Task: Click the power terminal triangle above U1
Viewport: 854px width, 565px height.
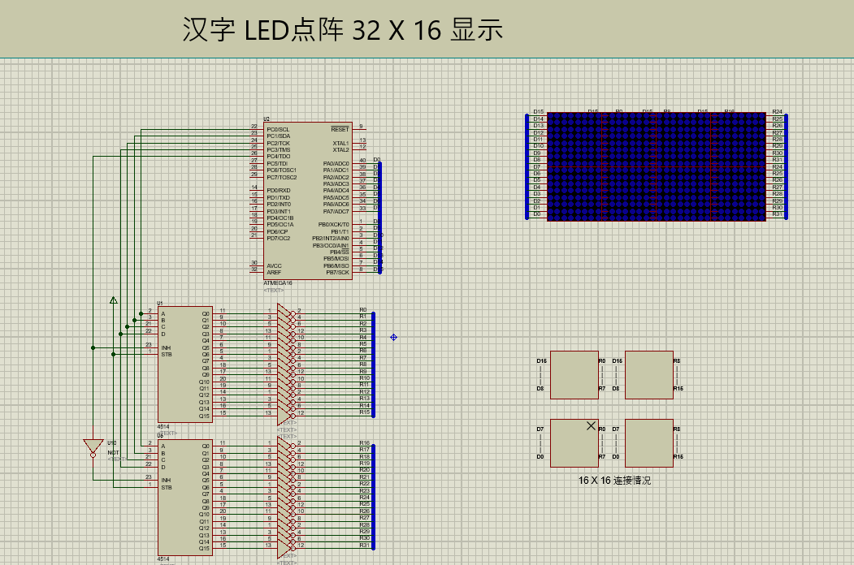Action: pos(113,300)
